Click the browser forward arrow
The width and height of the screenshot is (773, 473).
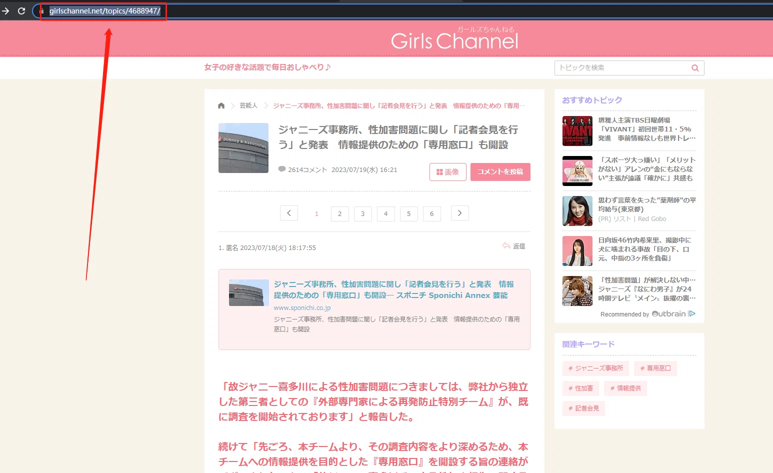click(x=5, y=10)
